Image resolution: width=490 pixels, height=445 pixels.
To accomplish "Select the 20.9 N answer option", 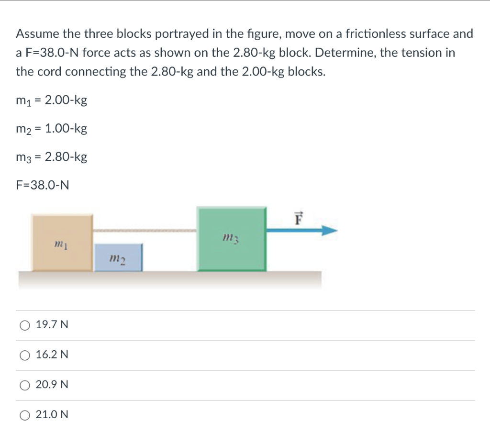I will click(x=24, y=385).
